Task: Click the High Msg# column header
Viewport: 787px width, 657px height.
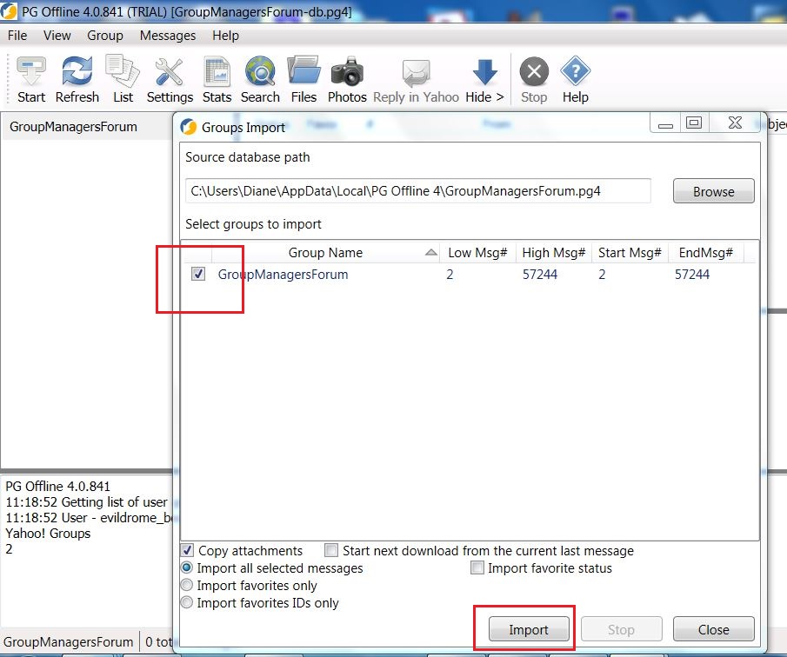Action: click(x=554, y=252)
